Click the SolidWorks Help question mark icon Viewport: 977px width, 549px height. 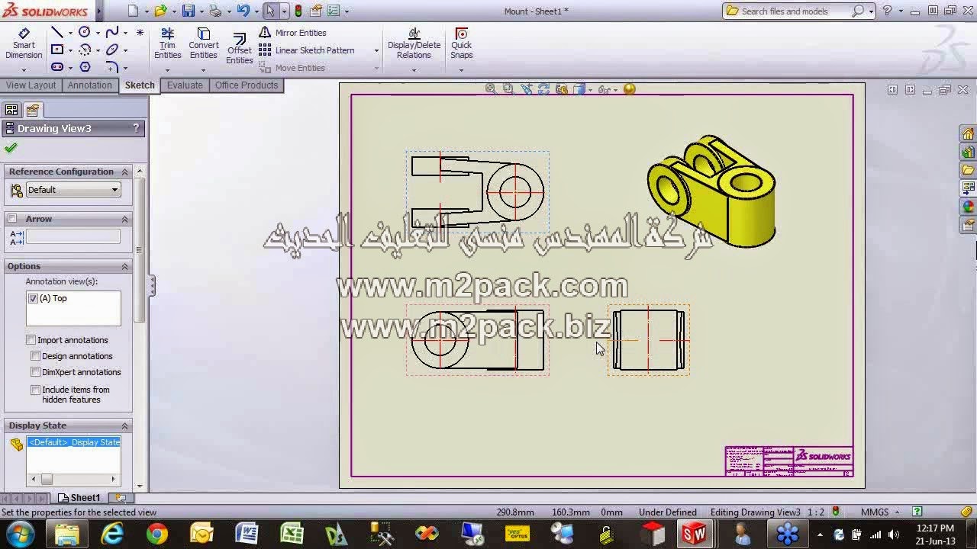pos(887,11)
